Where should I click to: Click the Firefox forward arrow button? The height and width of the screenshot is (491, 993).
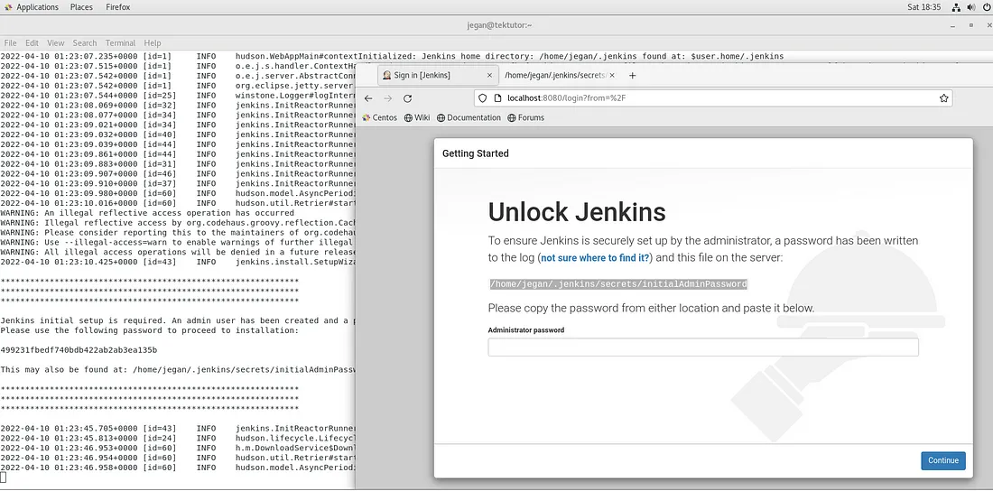click(388, 98)
